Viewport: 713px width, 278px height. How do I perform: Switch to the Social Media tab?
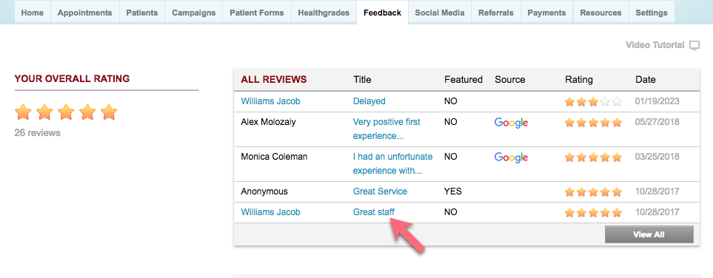pos(440,13)
